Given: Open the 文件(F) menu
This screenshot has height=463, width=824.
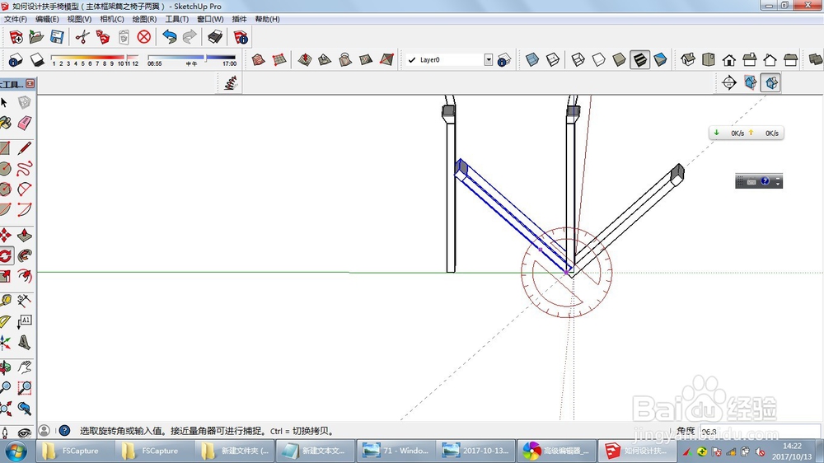Looking at the screenshot, I should click(x=15, y=19).
